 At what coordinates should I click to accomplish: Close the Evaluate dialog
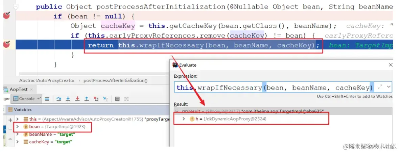pos(391,65)
